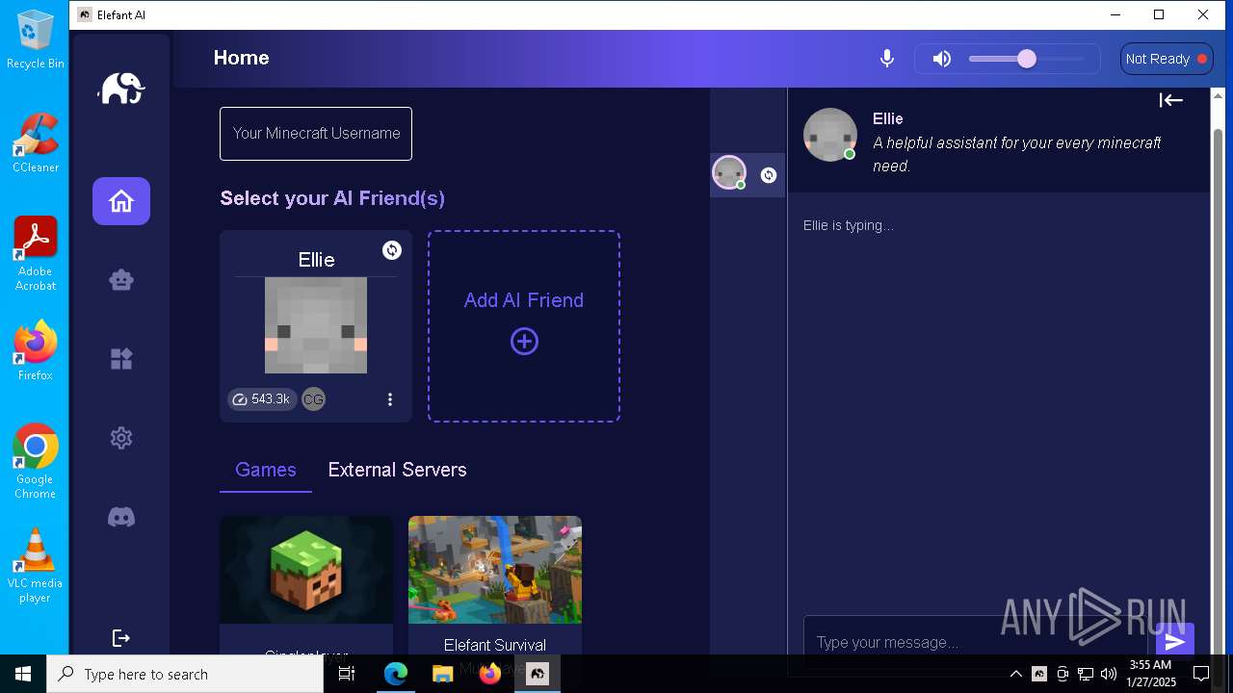The height and width of the screenshot is (693, 1233).
Task: Click the sync icon beside chat list avatar
Action: tap(769, 175)
